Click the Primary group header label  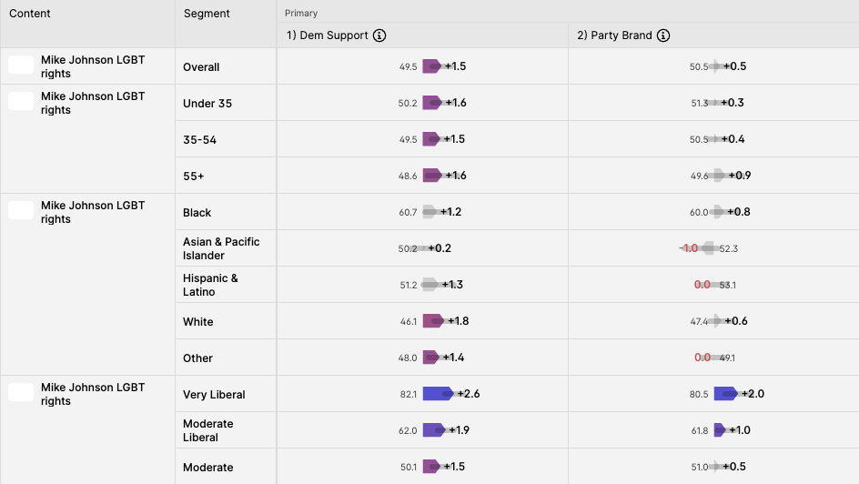click(x=301, y=13)
